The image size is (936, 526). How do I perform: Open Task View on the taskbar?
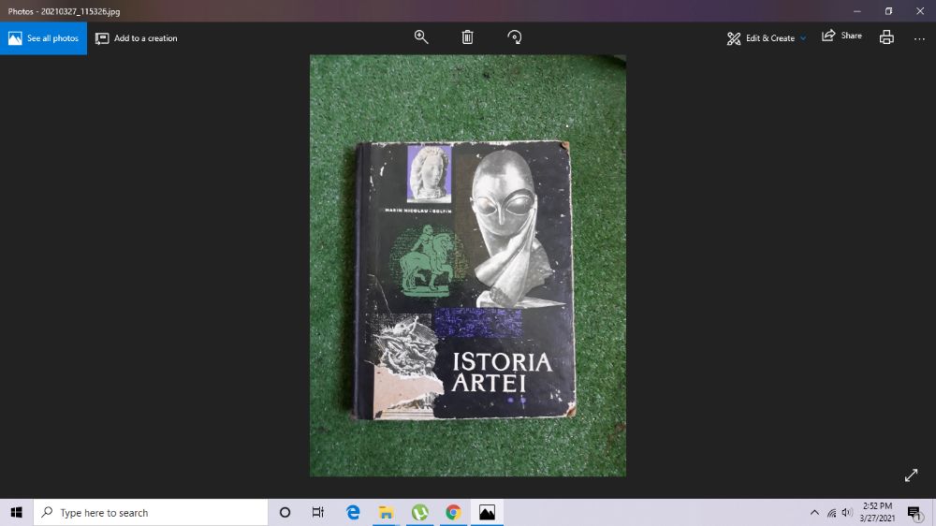point(318,512)
